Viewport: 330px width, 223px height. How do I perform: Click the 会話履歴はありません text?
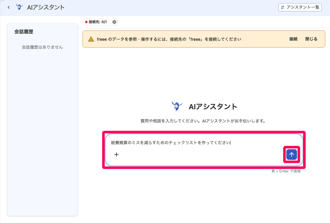point(42,47)
